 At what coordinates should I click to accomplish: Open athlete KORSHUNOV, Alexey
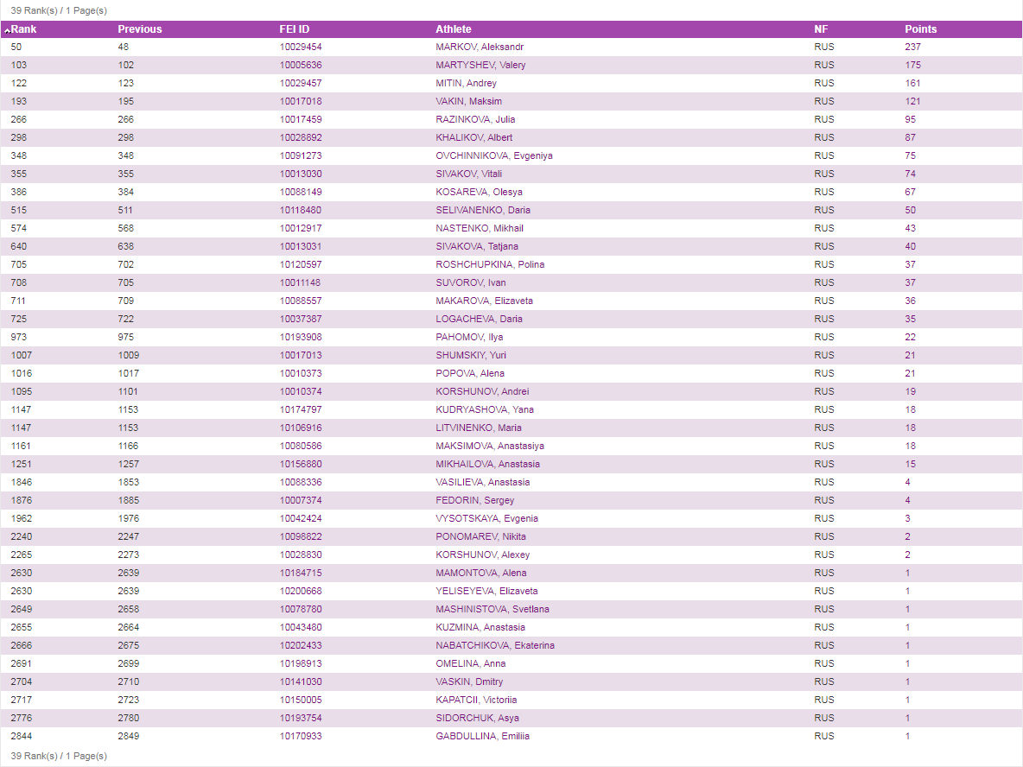tap(483, 555)
